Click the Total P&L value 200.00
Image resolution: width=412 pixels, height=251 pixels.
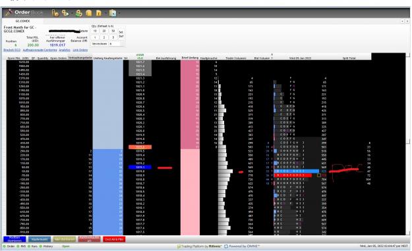click(x=33, y=45)
